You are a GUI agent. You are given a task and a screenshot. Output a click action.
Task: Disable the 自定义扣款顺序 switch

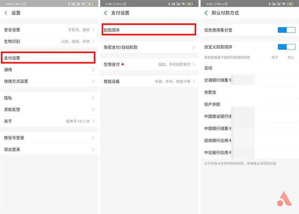[x=286, y=47]
